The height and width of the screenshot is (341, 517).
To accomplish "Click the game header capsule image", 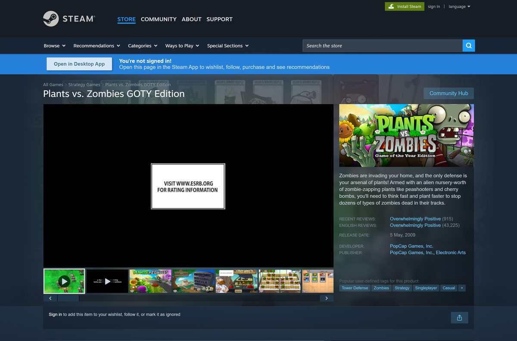I will [406, 135].
